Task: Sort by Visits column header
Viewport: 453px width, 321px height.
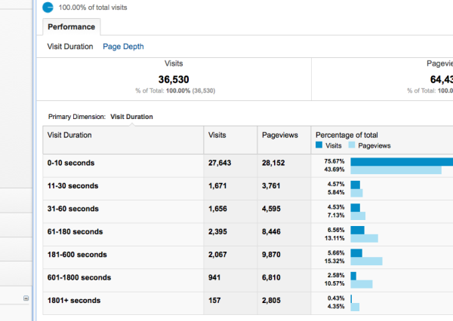Action: tap(217, 135)
